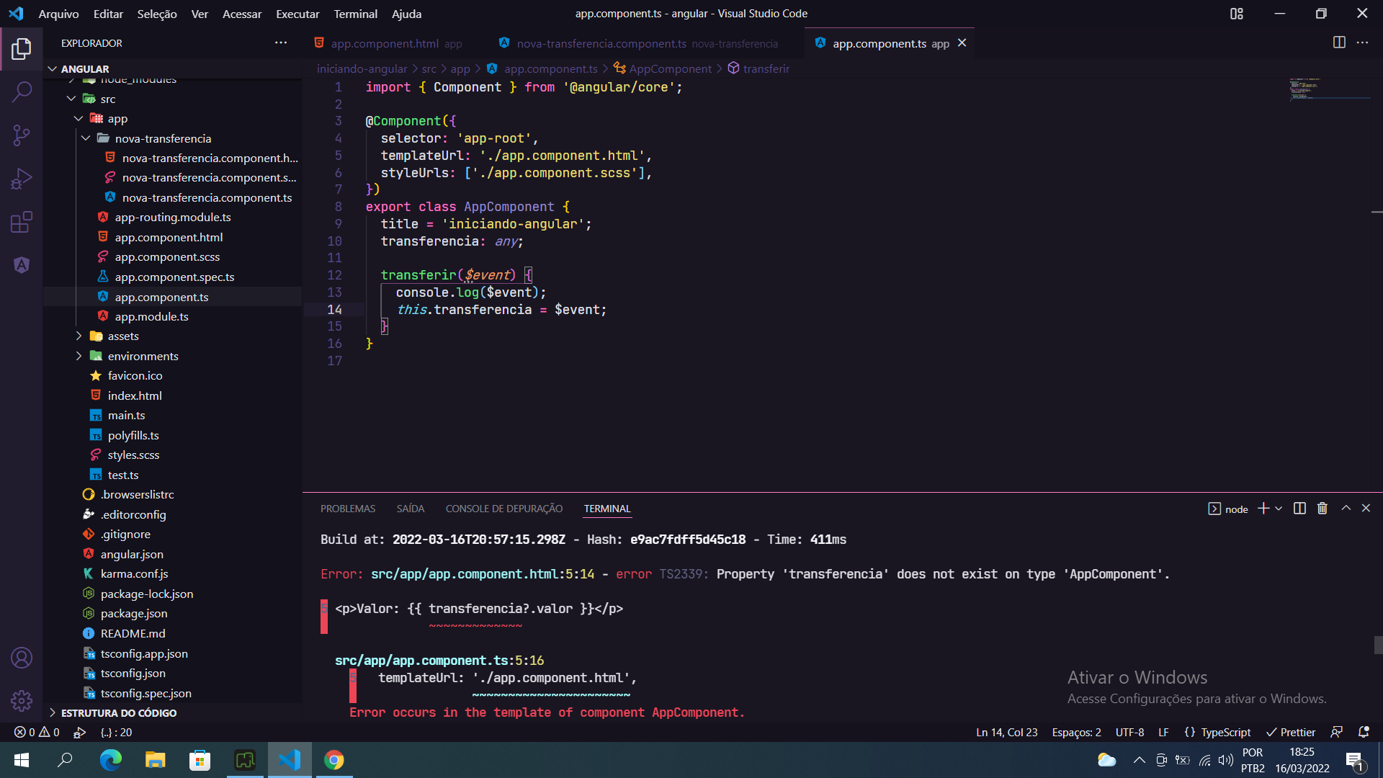This screenshot has height=778, width=1383.
Task: Open editor more actions ellipsis
Action: [x=1362, y=43]
